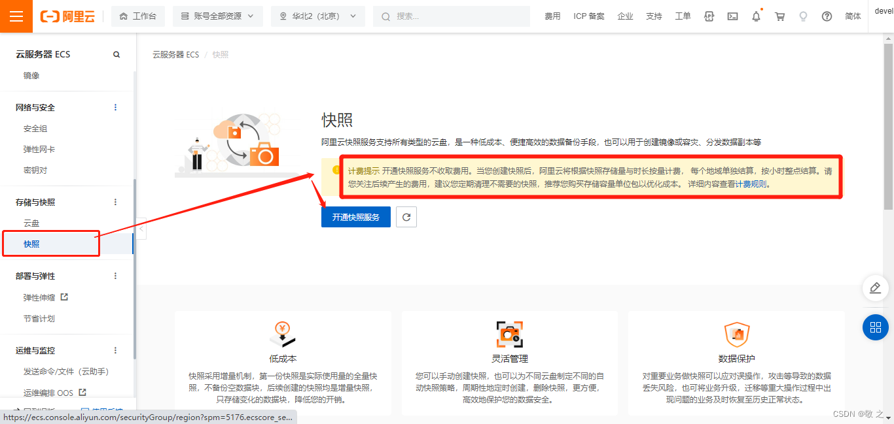Refresh with the circular arrow button
The width and height of the screenshot is (894, 424).
point(406,217)
